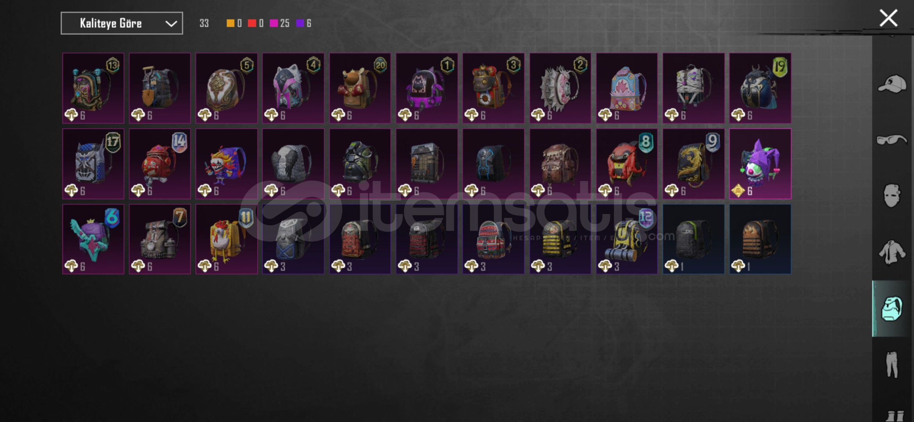Expand sort options via chevron arrow
This screenshot has width=914, height=422.
171,23
